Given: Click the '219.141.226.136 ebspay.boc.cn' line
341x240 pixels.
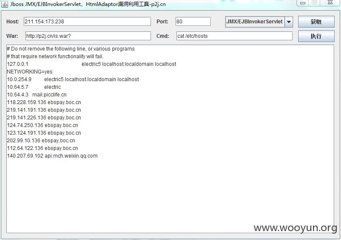Looking at the screenshot, I should point(44,118).
